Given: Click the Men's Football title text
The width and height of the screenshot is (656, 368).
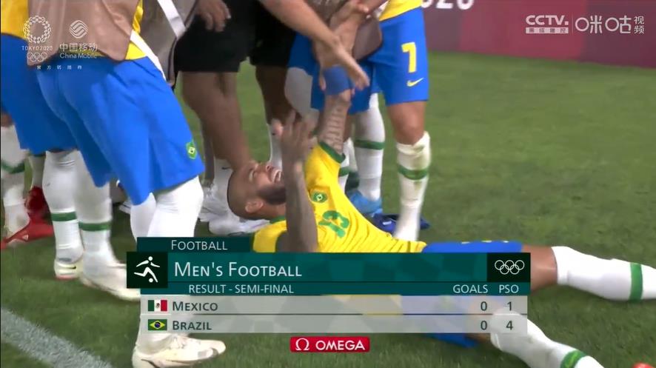Looking at the screenshot, I should (238, 270).
